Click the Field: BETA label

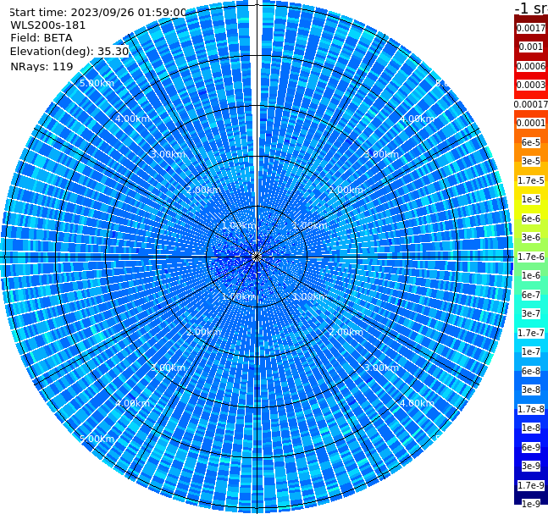point(42,38)
